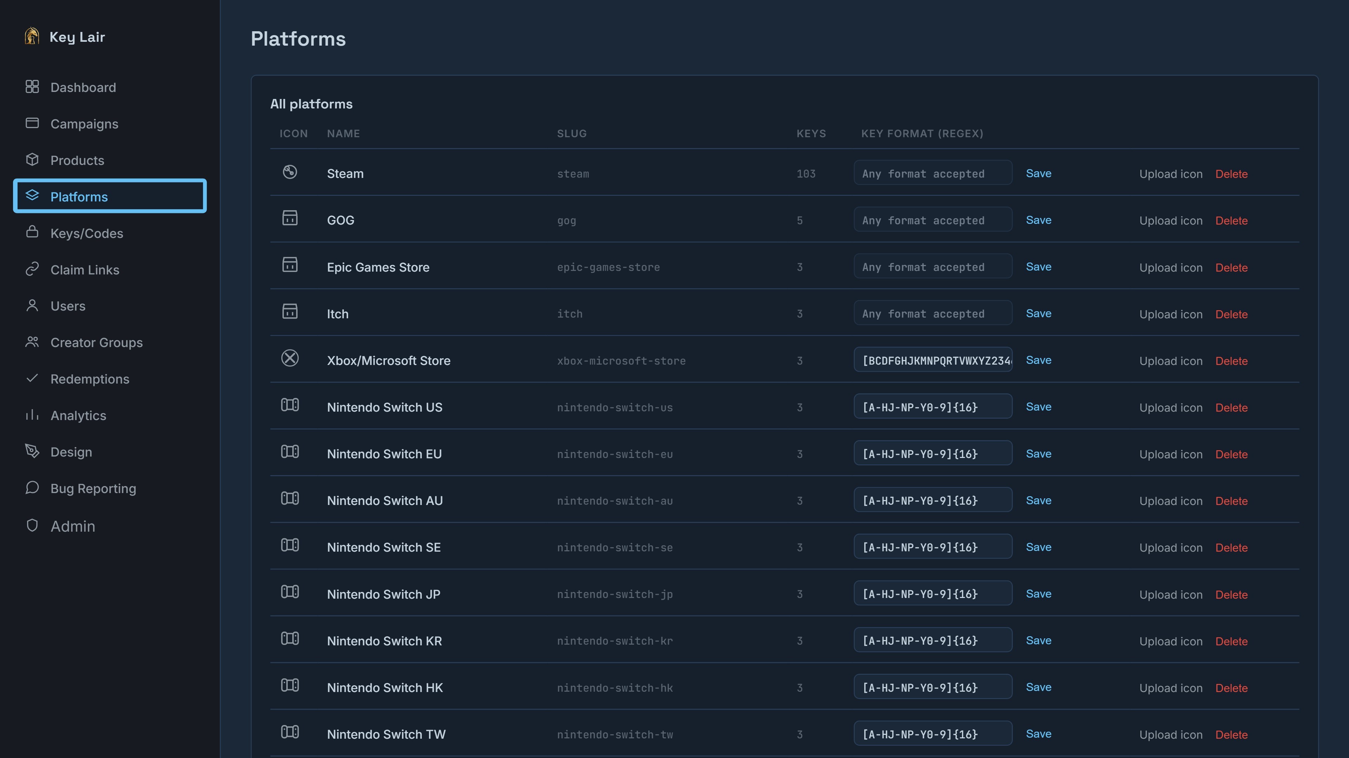Upload icon for Nintendo Switch SE

coord(1171,548)
